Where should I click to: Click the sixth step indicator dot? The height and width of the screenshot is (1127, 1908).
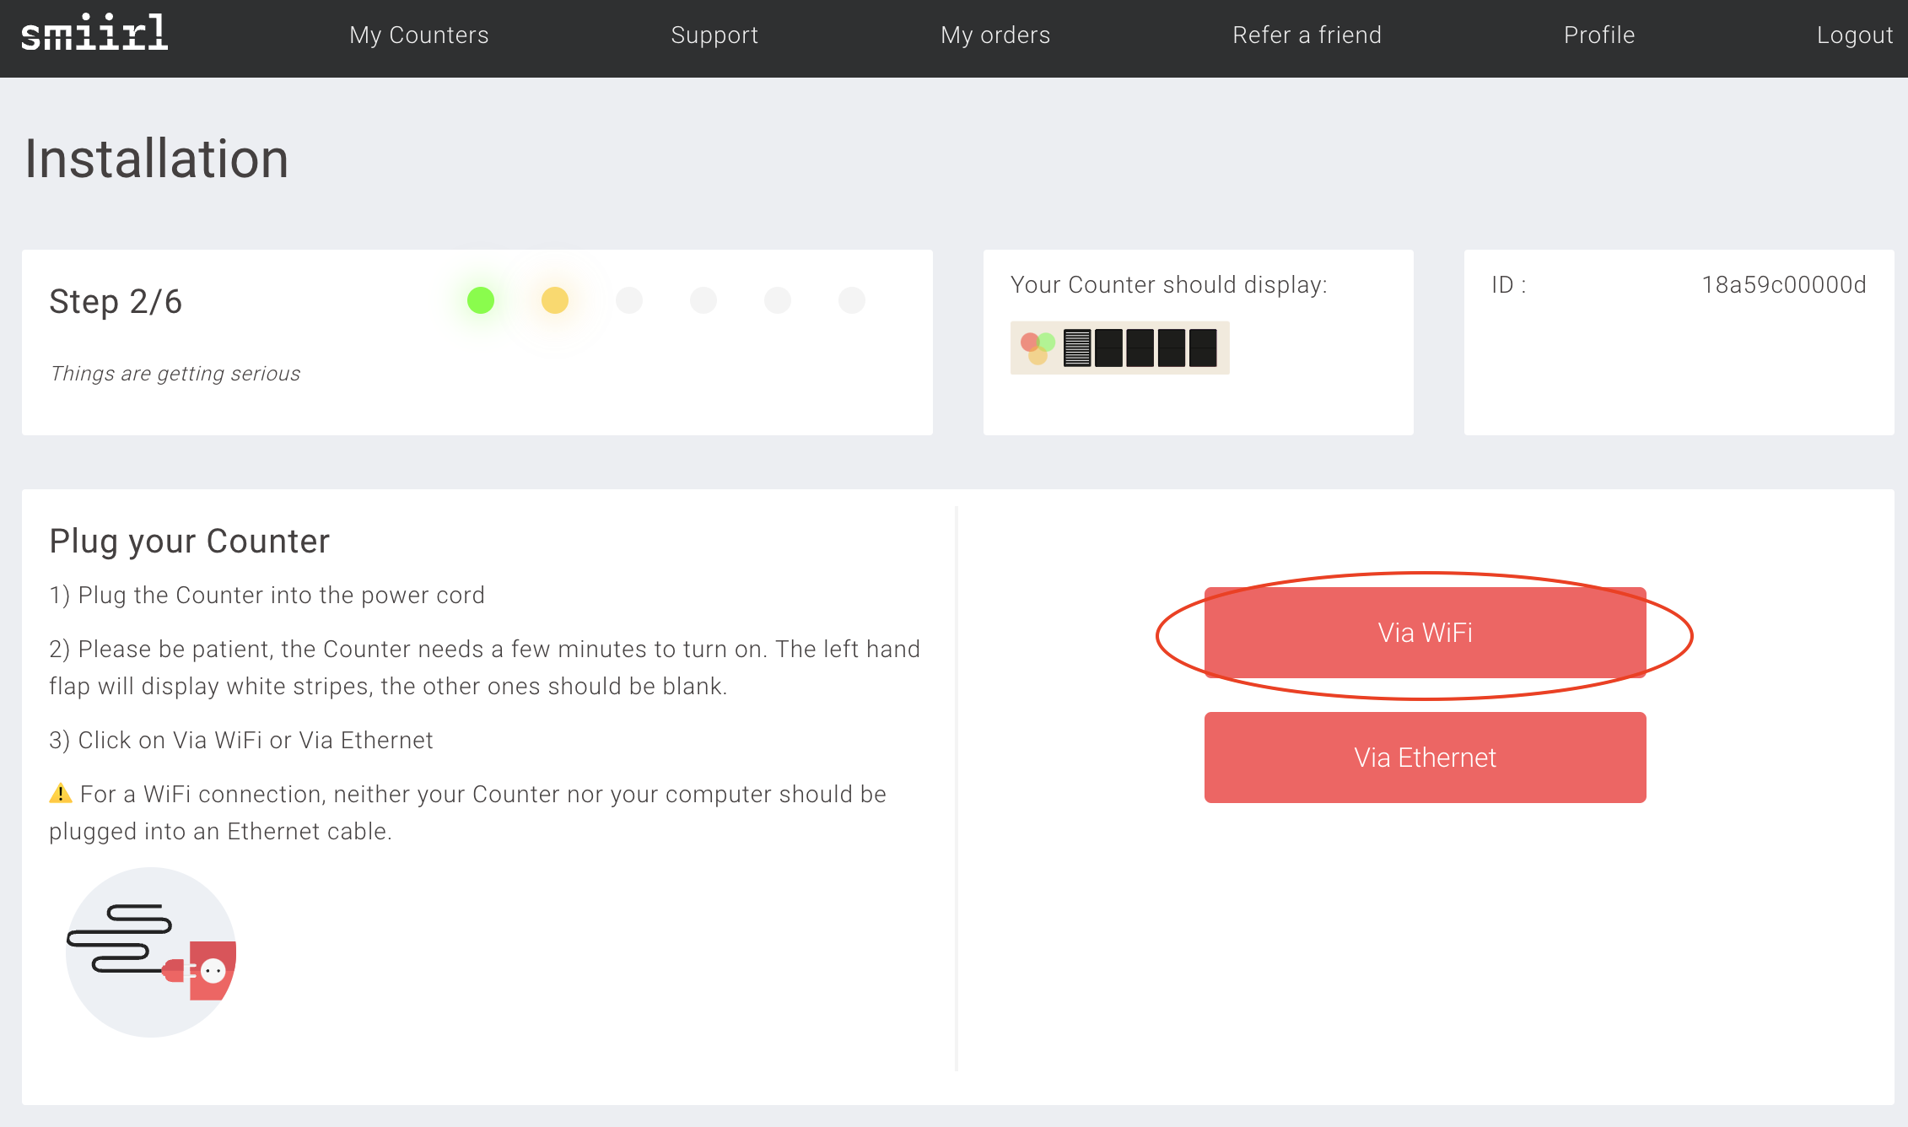tap(852, 300)
